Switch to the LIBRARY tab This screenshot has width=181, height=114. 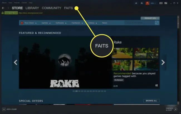pyautogui.click(x=32, y=8)
